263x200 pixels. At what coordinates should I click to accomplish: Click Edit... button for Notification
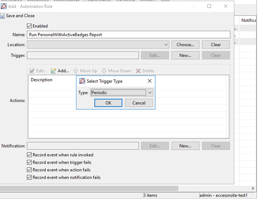[x=155, y=146]
